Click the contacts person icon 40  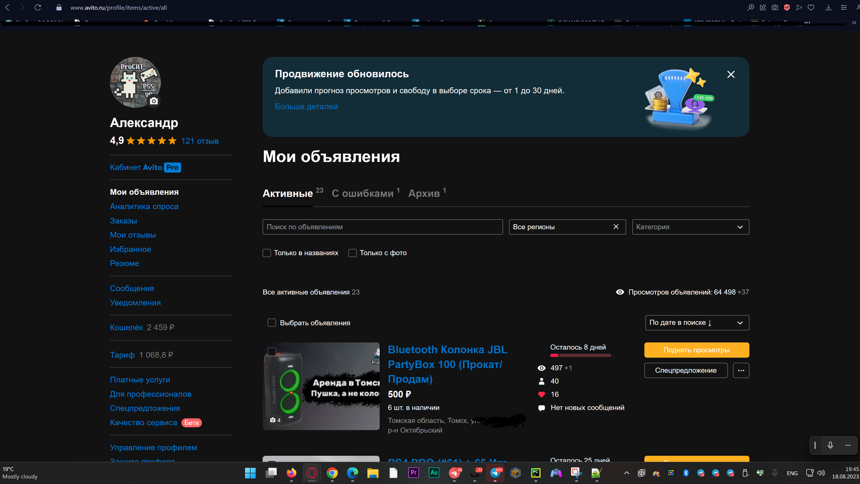(x=542, y=381)
